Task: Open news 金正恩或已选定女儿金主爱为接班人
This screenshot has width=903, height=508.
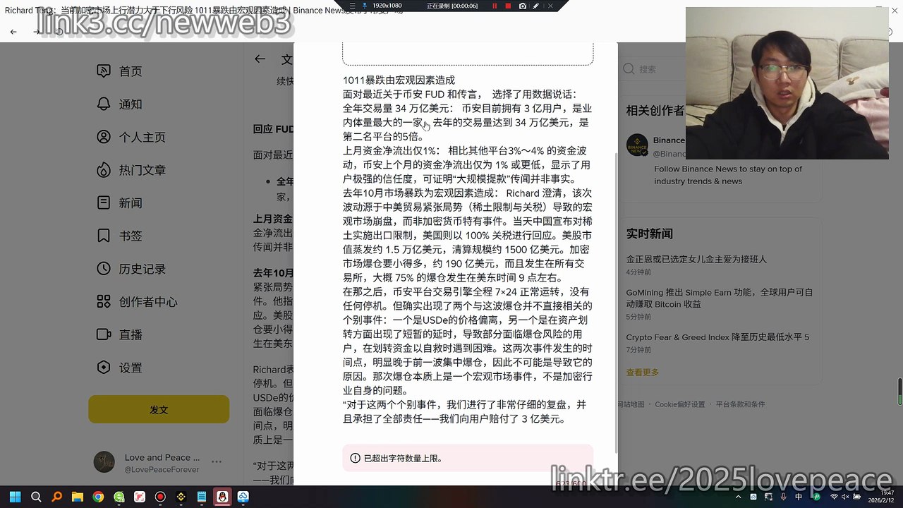Action: pos(696,259)
